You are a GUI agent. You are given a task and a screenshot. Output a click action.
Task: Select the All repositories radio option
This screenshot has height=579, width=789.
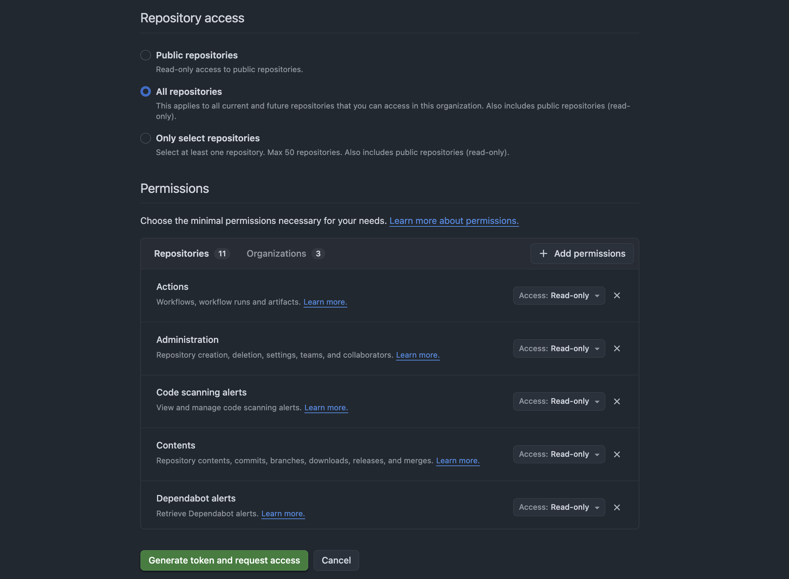(145, 92)
